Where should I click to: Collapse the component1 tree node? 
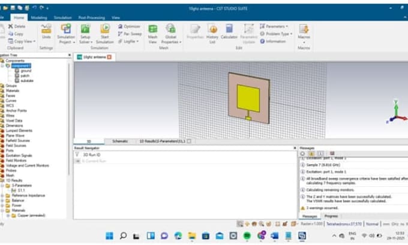click(x=2, y=66)
